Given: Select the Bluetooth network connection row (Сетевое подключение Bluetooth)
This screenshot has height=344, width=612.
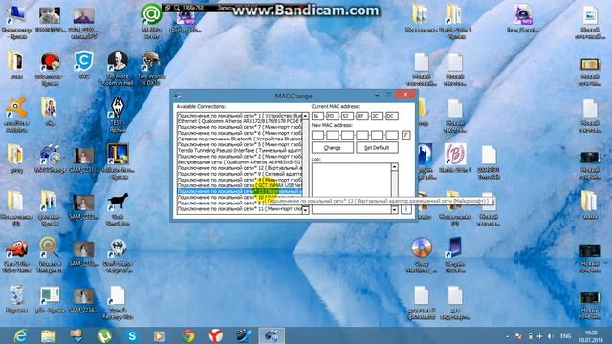Looking at the screenshot, I should point(240,139).
